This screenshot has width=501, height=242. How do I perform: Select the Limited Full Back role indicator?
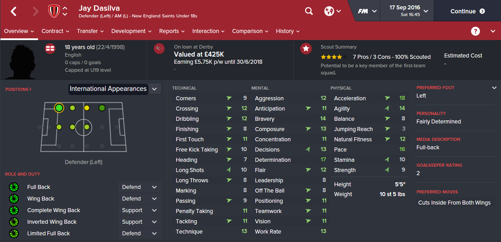point(13,234)
